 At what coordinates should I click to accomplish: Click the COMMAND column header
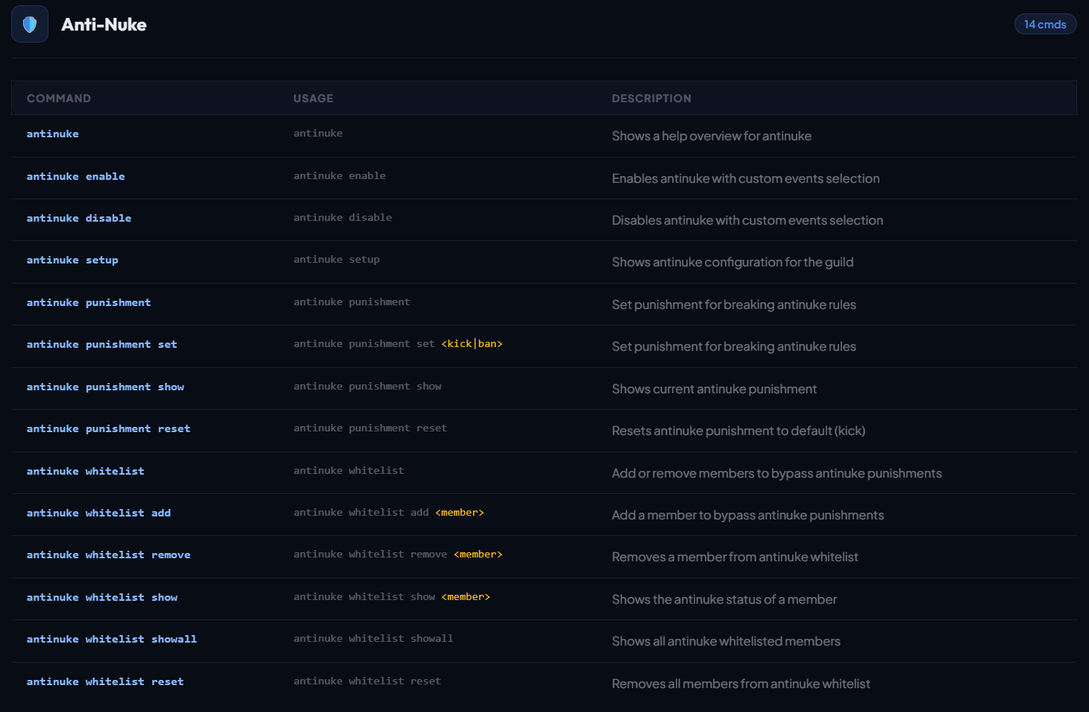click(59, 99)
